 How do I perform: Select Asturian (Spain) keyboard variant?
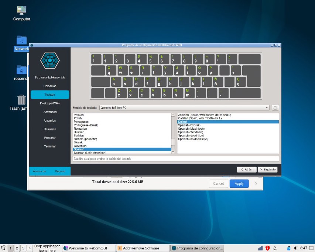[x=228, y=115]
